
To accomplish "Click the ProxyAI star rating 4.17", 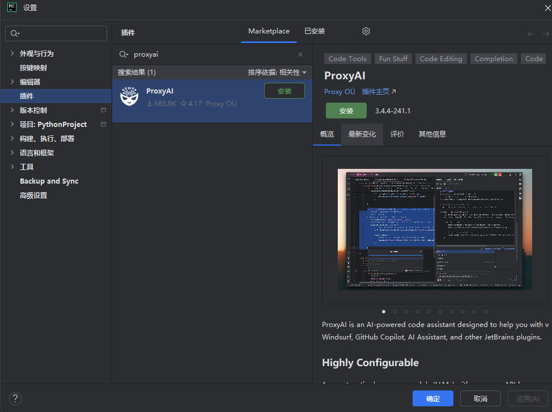I will (191, 104).
